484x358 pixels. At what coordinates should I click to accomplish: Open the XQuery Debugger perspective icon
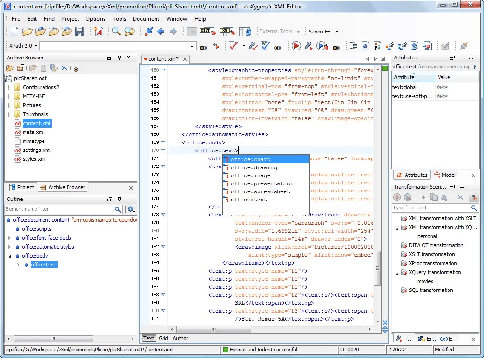click(x=228, y=31)
